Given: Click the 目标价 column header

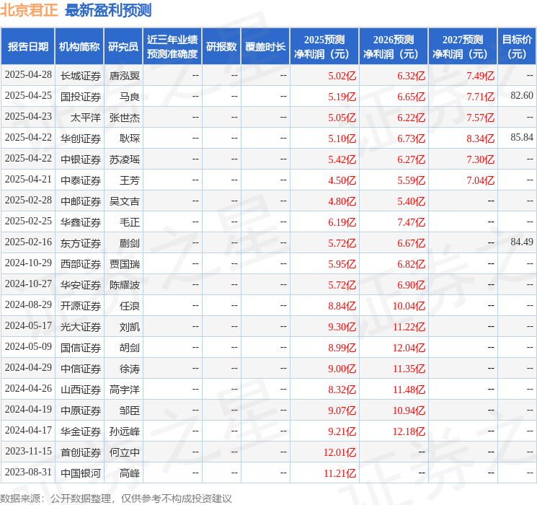Looking at the screenshot, I should 517,47.
